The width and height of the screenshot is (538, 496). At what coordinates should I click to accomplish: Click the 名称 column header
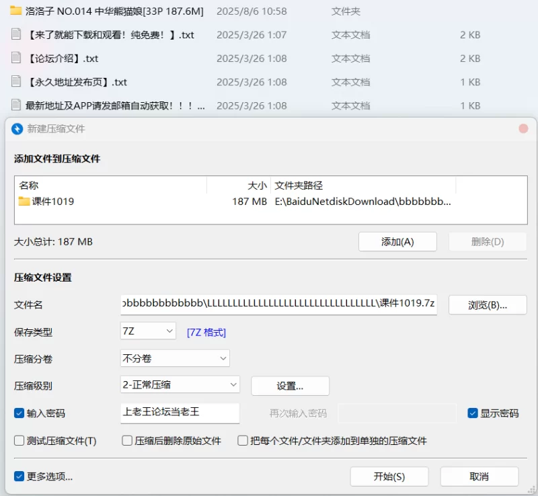click(111, 185)
